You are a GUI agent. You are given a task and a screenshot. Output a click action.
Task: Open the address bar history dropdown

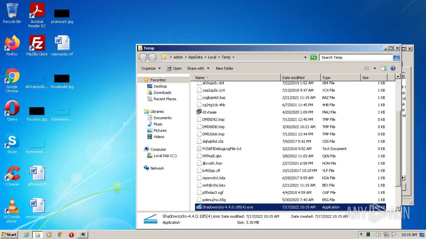pyautogui.click(x=305, y=57)
